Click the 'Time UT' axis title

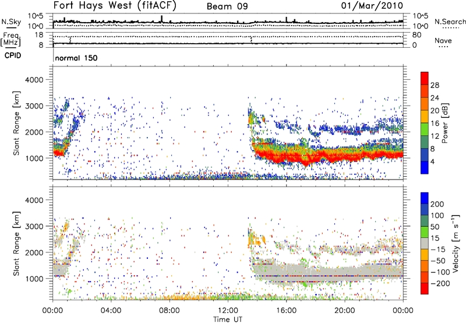[x=228, y=319]
